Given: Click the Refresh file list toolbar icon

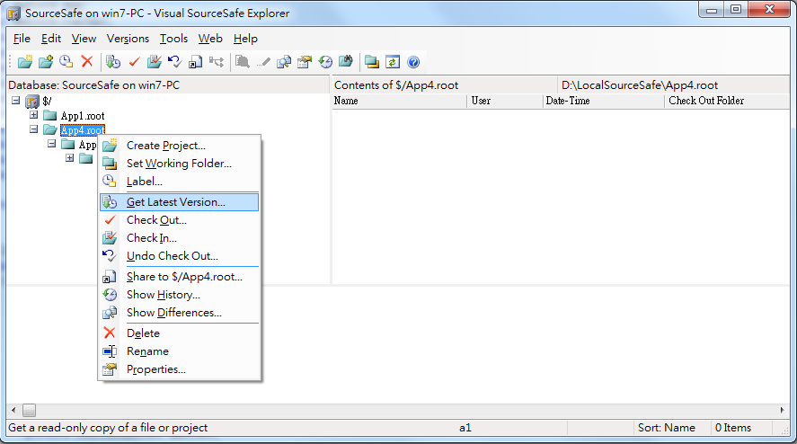Looking at the screenshot, I should click(393, 62).
